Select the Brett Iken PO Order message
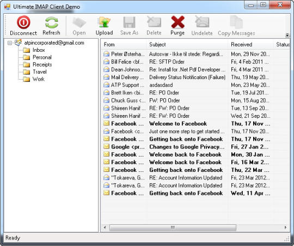The height and width of the screenshot is (246, 294). (187, 93)
